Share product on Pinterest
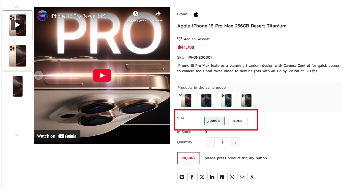 point(222,177)
